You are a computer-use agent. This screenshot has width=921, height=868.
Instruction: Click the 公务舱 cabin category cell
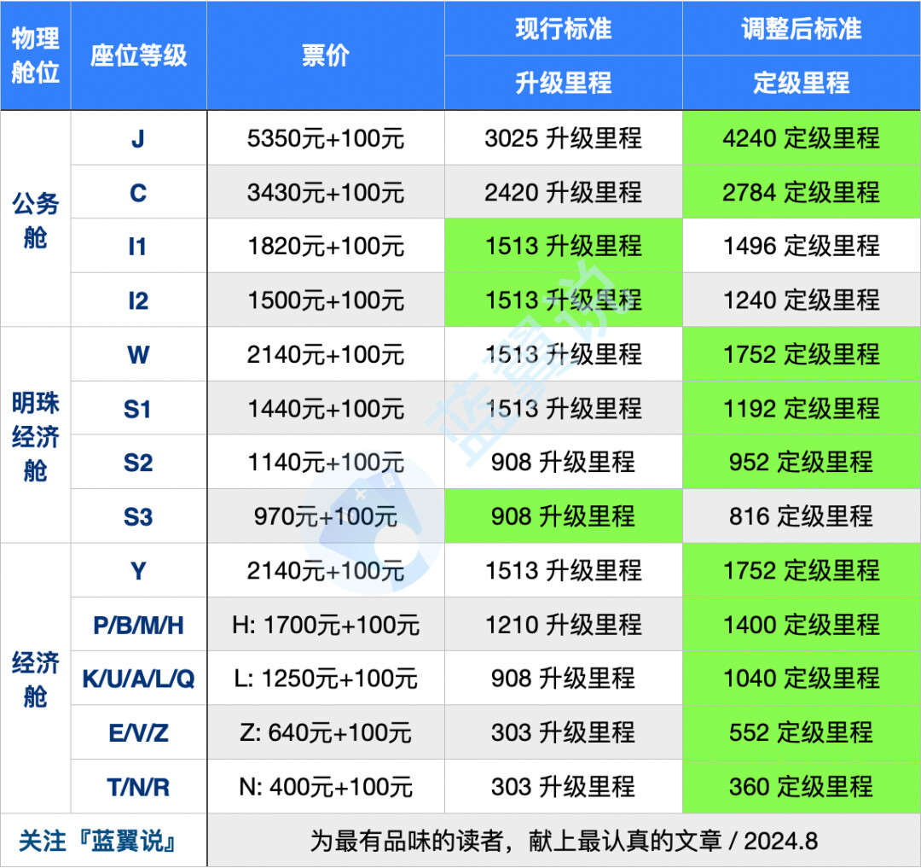click(35, 219)
